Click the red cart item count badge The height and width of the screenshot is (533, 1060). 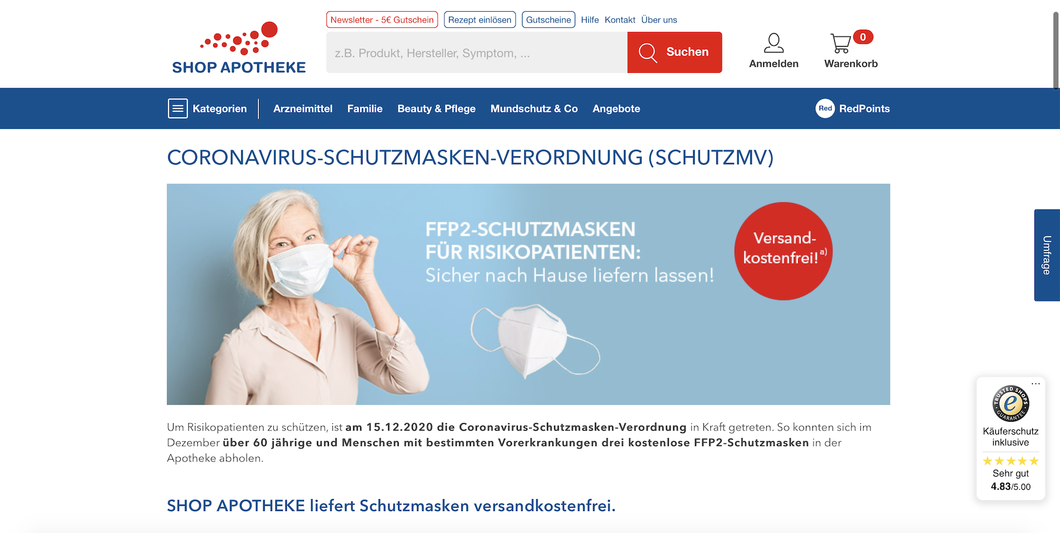click(x=863, y=37)
